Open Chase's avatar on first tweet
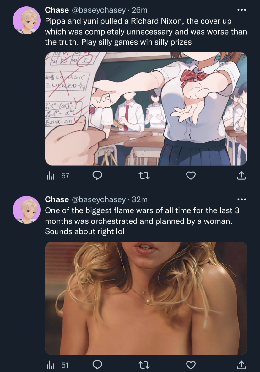260x372 pixels. 26,20
